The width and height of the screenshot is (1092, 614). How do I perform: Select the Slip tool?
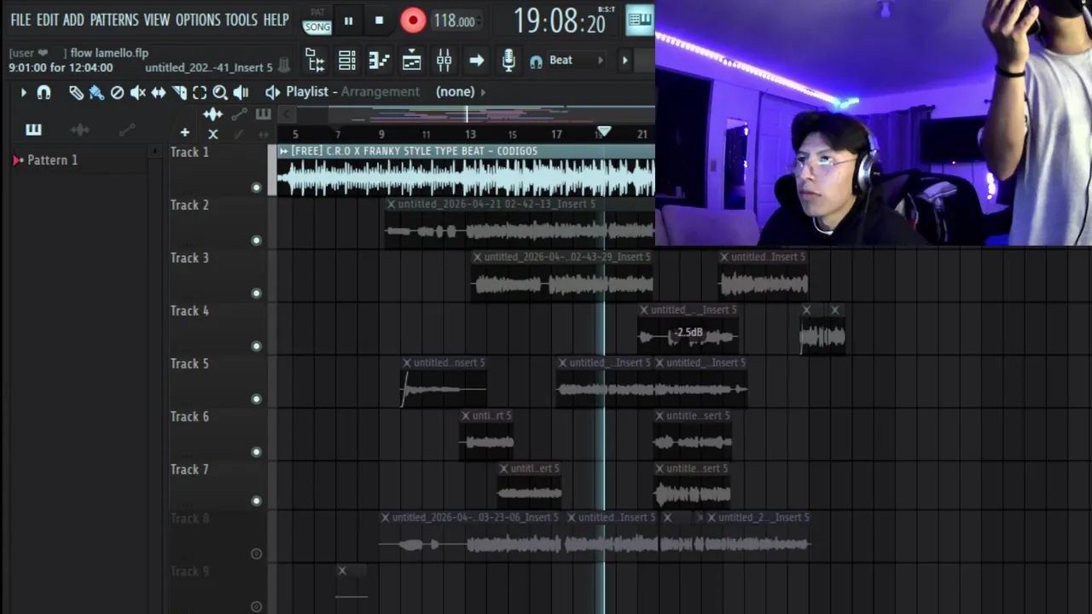(159, 92)
